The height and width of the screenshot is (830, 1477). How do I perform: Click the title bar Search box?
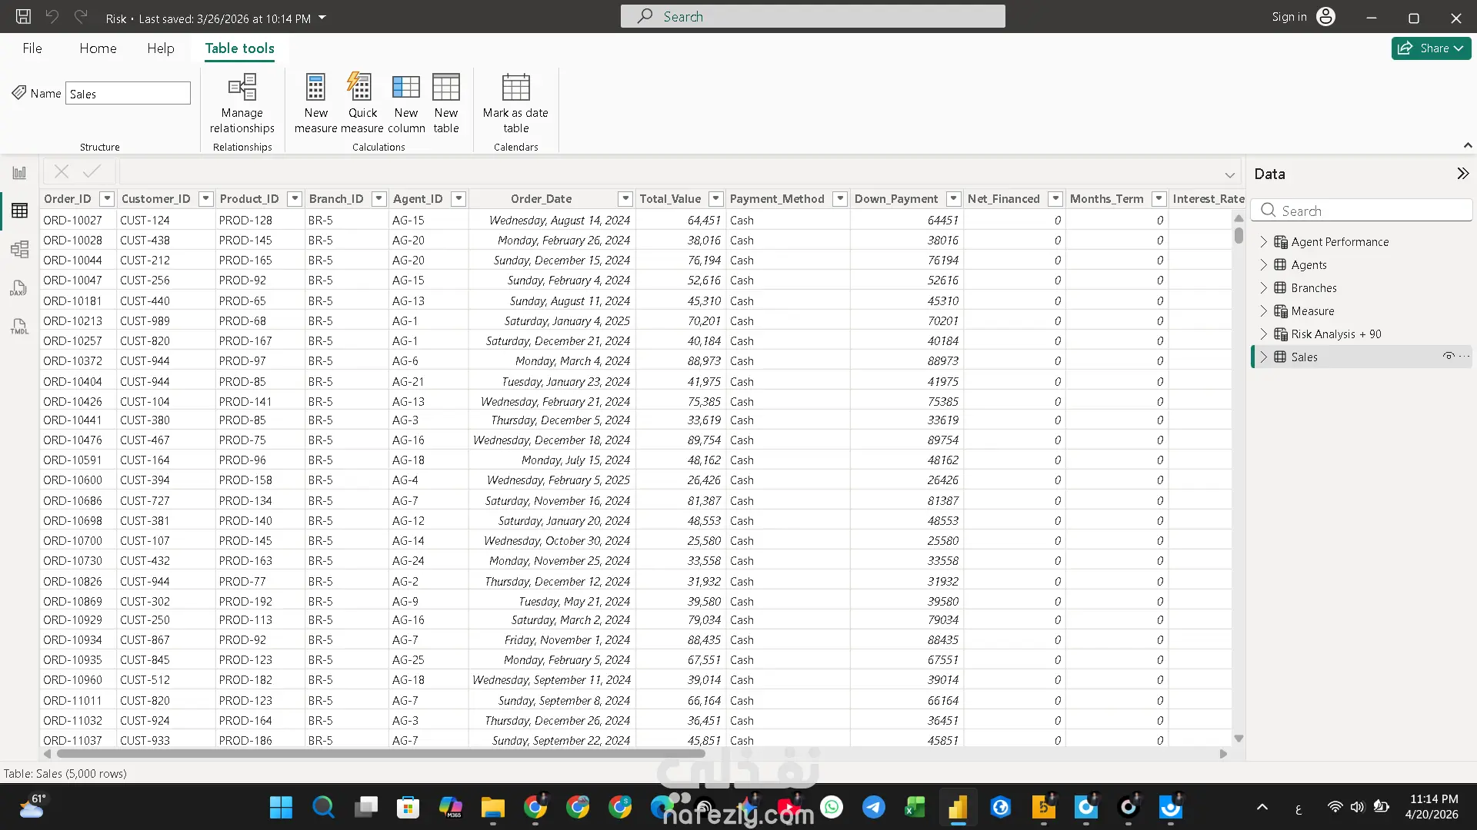tap(812, 17)
